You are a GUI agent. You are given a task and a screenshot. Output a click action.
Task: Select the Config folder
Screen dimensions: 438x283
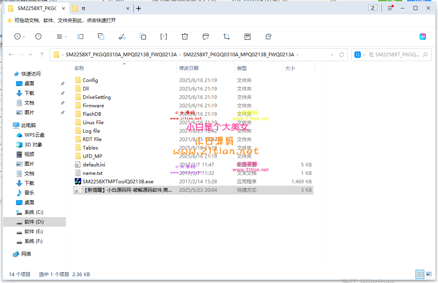pyautogui.click(x=90, y=80)
